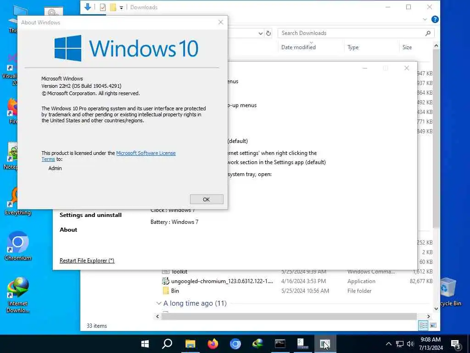Click the Bin folder icon
The image size is (470, 353).
click(x=166, y=291)
